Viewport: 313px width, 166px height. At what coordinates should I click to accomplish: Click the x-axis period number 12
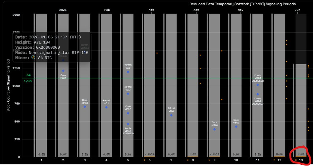click(x=279, y=160)
